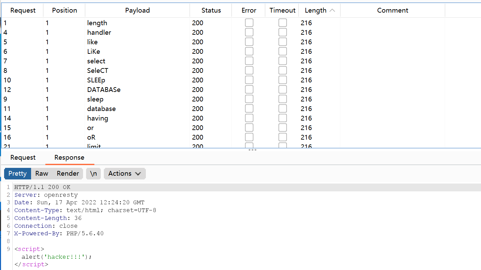This screenshot has width=481, height=270.
Task: Switch to the Request tab
Action: tap(23, 158)
